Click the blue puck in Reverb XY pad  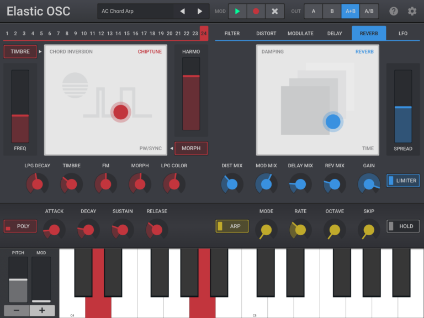pos(333,121)
